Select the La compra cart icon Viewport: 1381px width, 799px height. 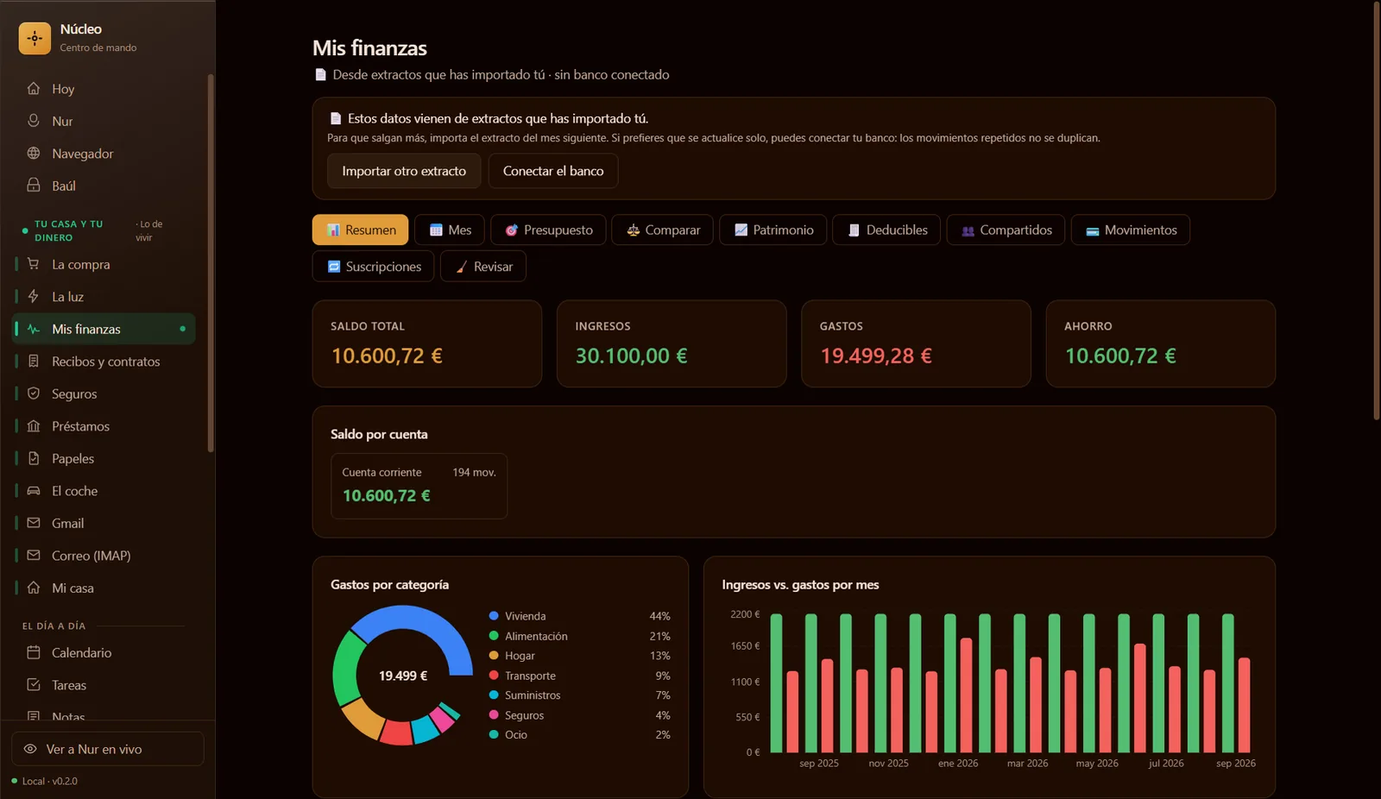34,264
